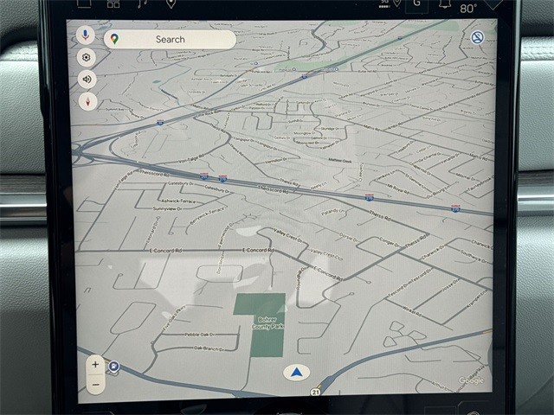Tap the microphone voice search icon
The image size is (554, 415).
[x=86, y=35]
